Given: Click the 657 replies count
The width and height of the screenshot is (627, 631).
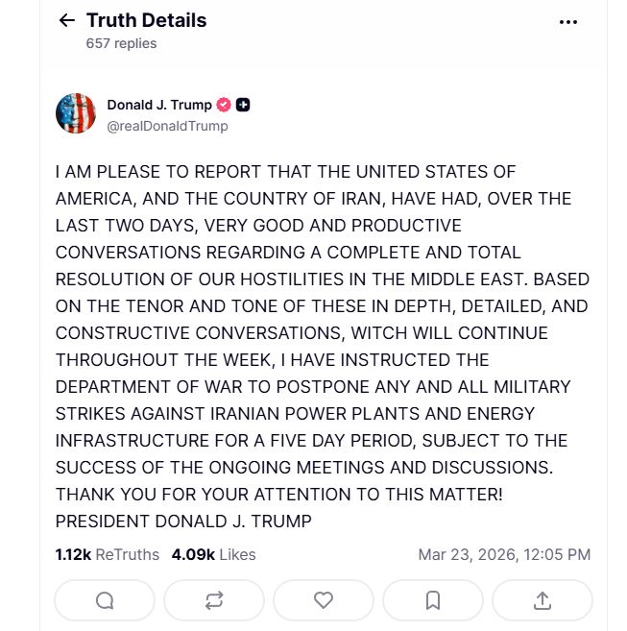Looking at the screenshot, I should coord(121,43).
